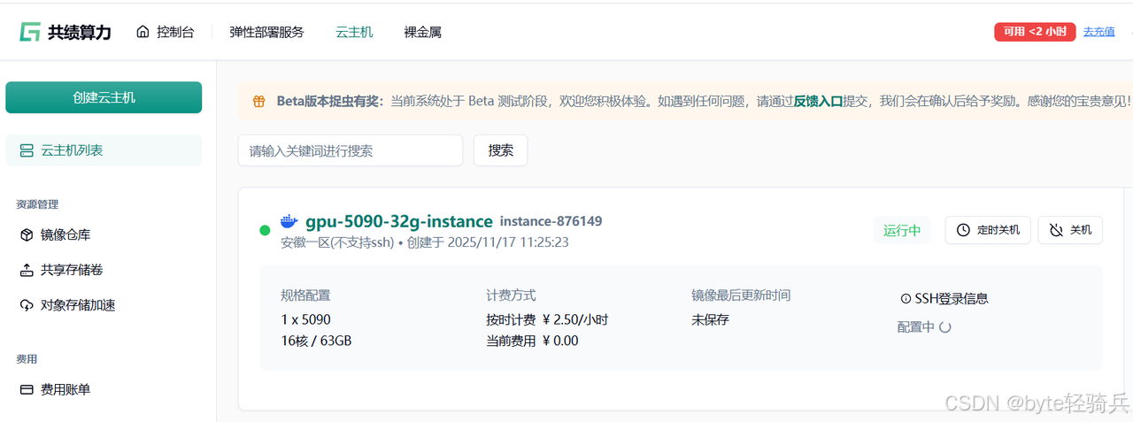Click the 按时计费 ¥ 2.50/小时 text
Viewport: 1133px width, 422px height.
pos(547,319)
